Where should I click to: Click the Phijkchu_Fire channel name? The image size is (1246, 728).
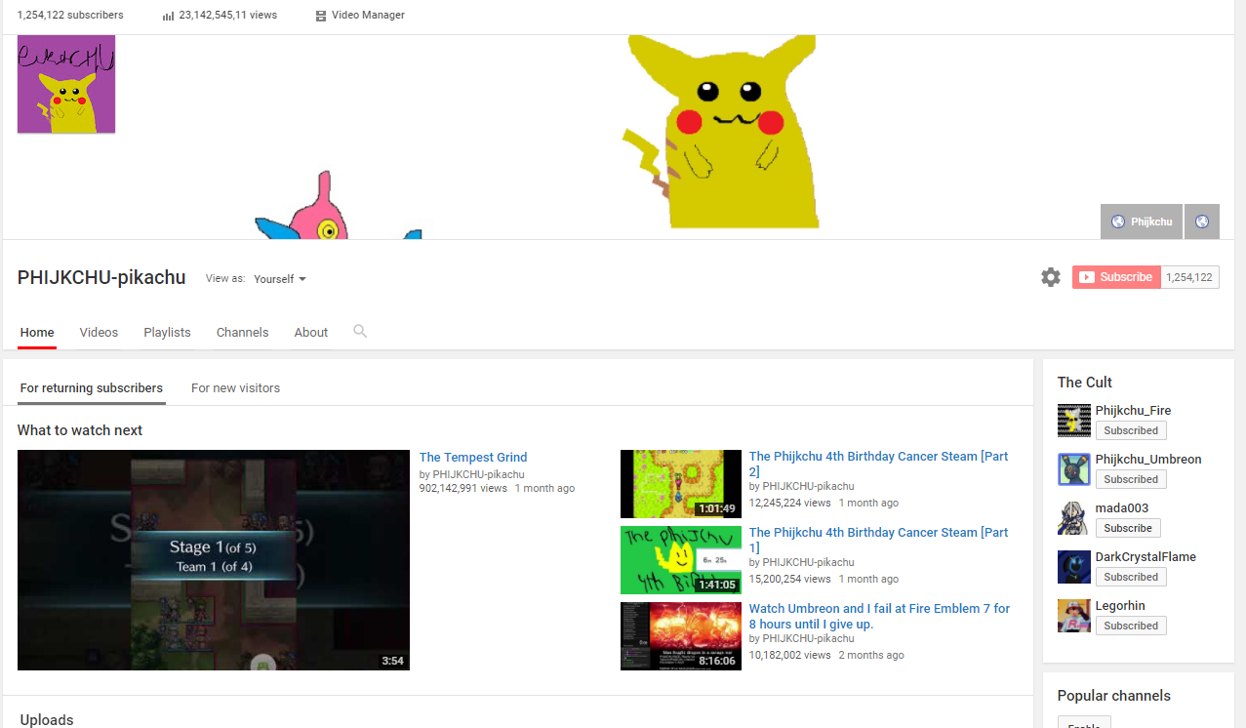[x=1133, y=411]
